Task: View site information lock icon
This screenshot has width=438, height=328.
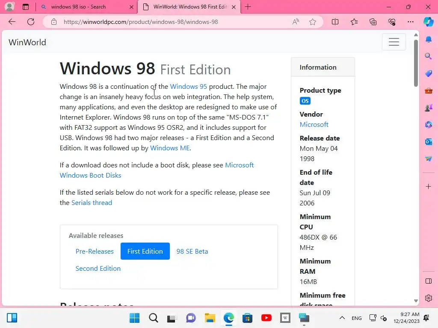Action: point(54,22)
